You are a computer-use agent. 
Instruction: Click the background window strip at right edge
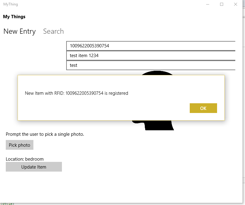tap(244, 91)
